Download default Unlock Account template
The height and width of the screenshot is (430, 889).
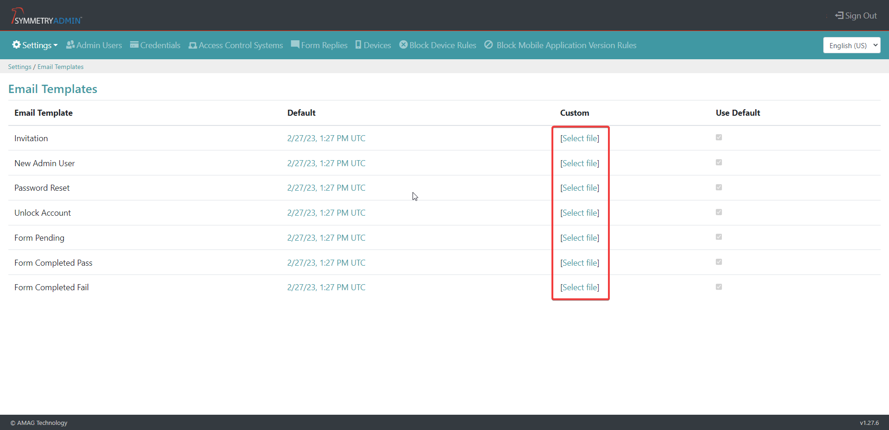click(x=326, y=213)
